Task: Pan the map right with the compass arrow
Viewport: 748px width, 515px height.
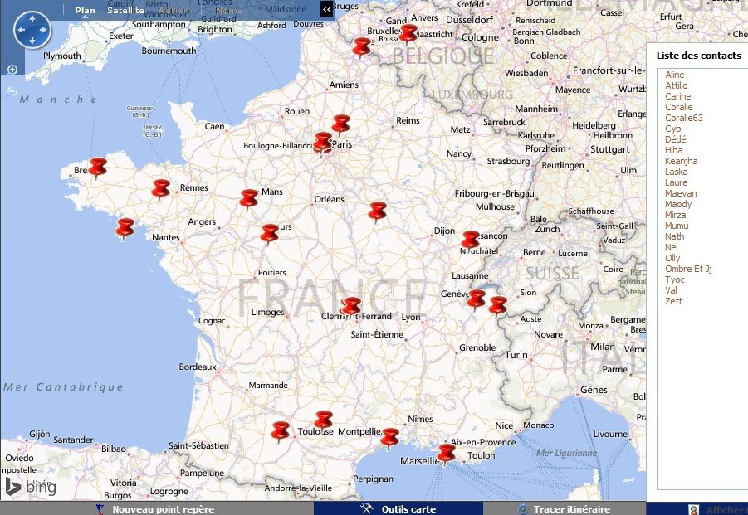Action: click(x=45, y=30)
